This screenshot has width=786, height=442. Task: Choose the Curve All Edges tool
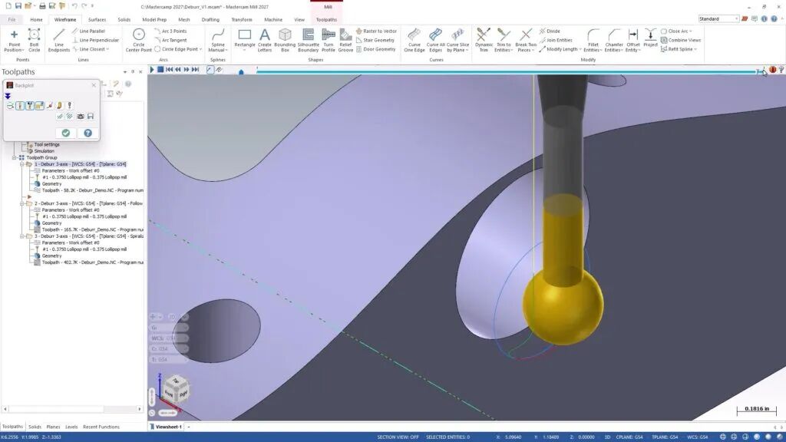435,40
